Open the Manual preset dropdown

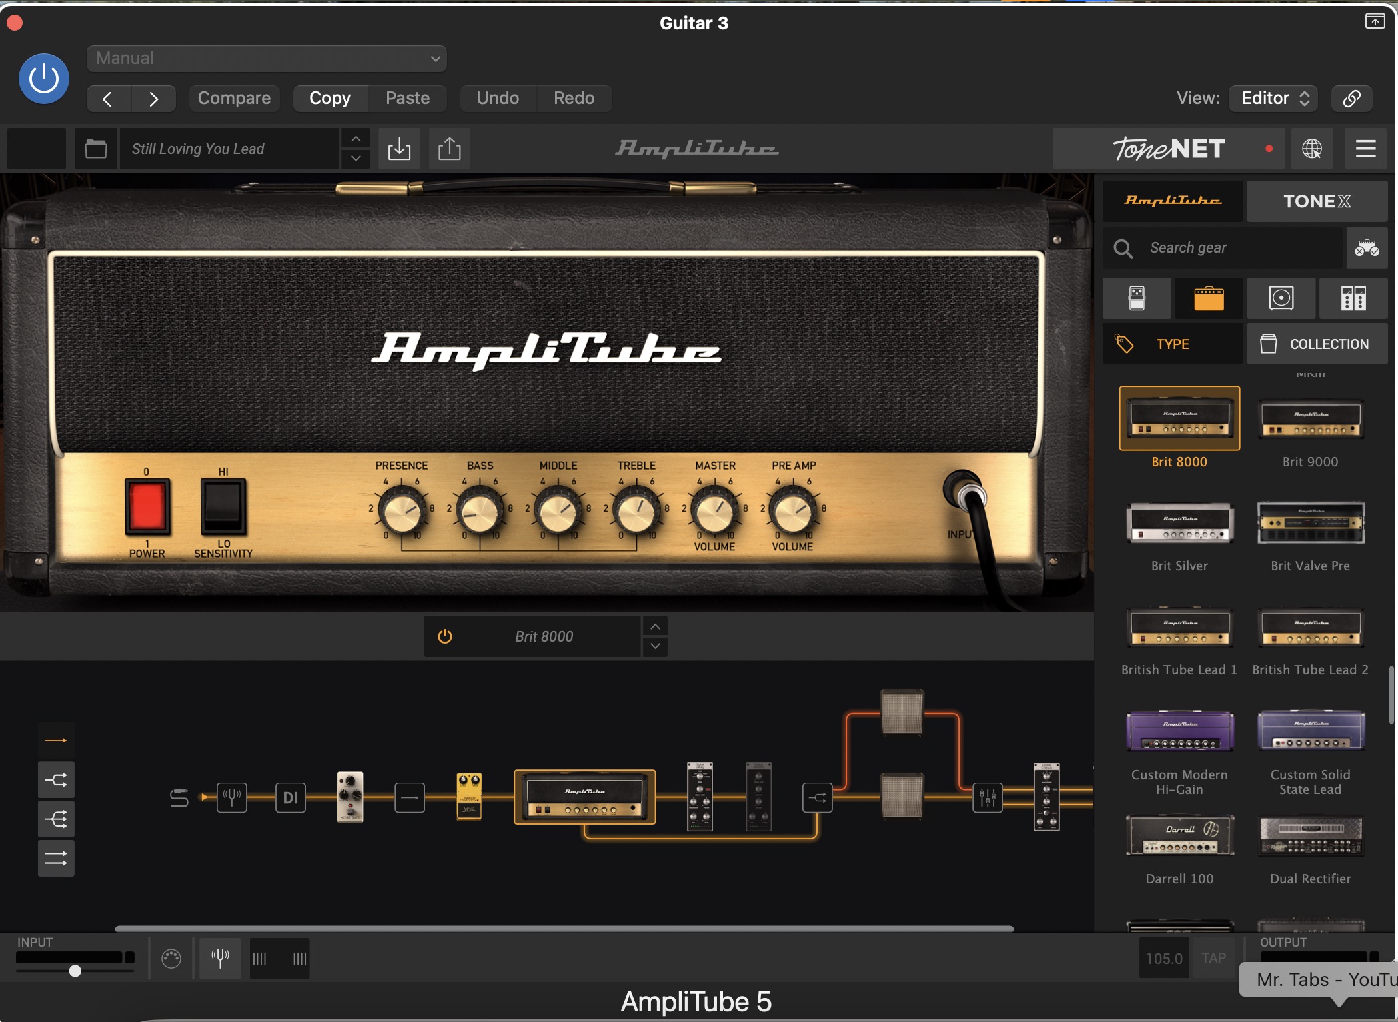click(x=266, y=58)
